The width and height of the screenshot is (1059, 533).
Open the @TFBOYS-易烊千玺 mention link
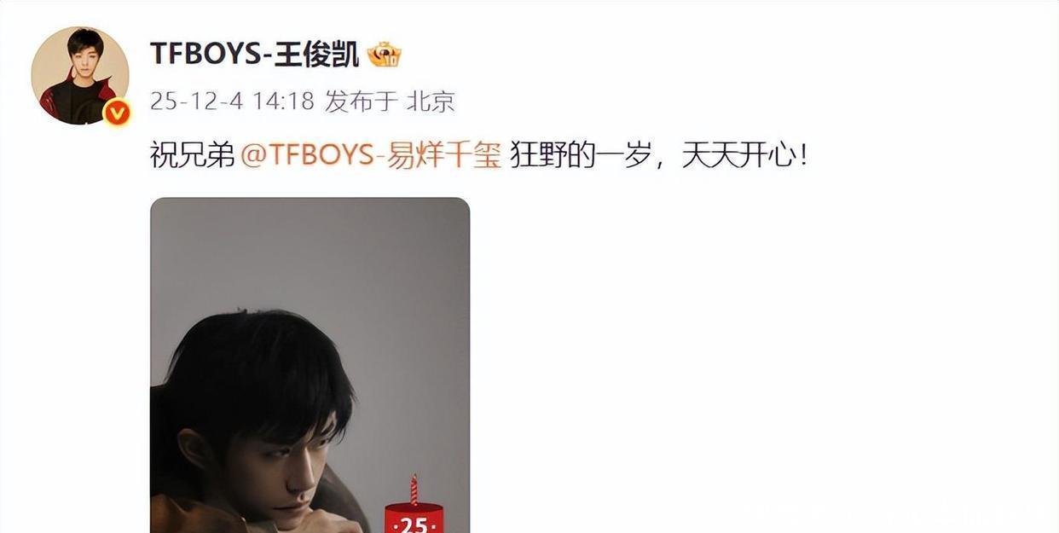tap(371, 155)
